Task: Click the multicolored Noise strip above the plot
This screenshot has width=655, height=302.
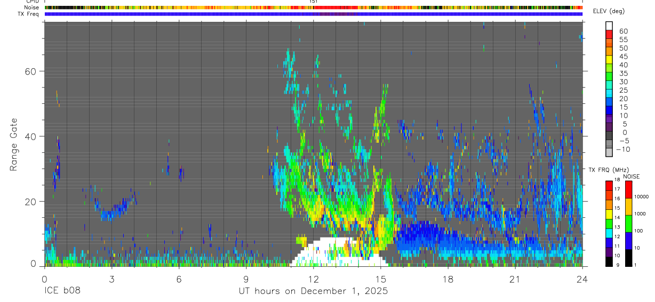Action: pos(314,7)
